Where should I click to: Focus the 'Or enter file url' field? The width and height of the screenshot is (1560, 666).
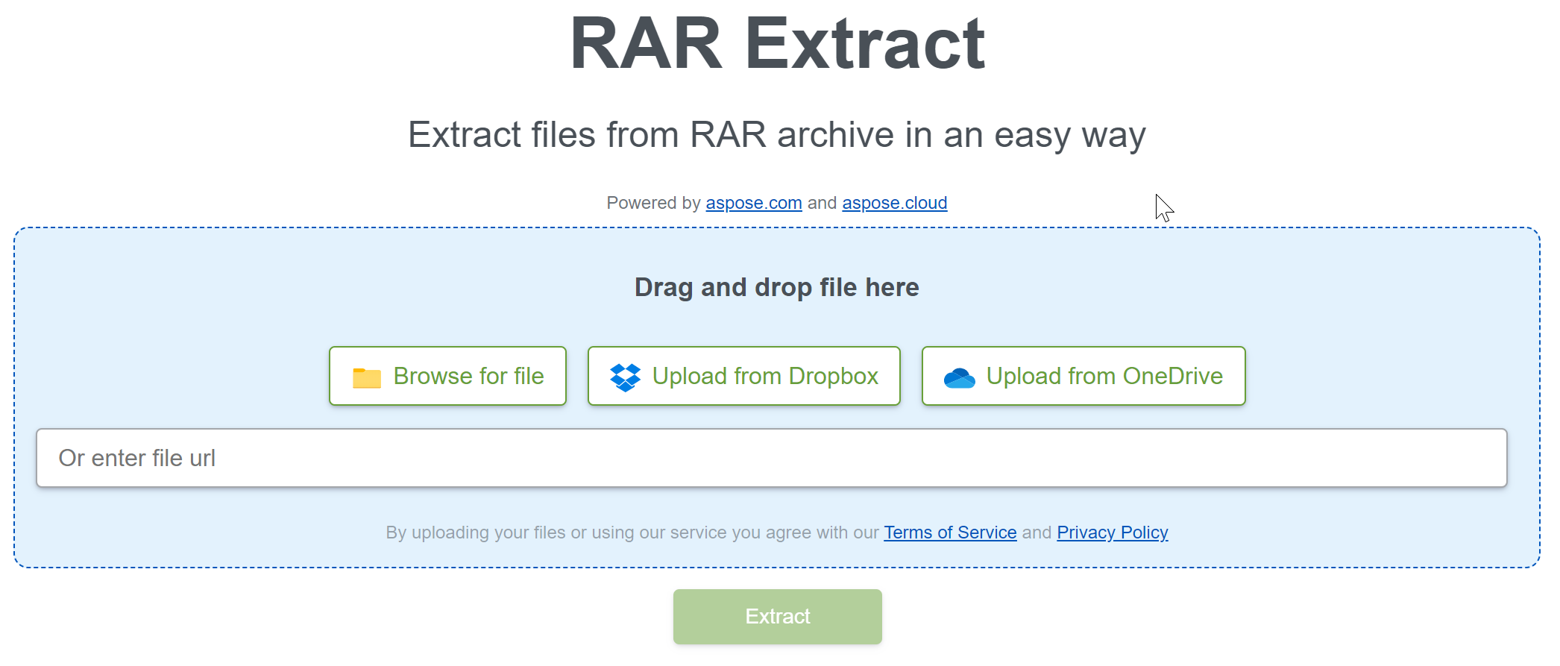click(771, 458)
